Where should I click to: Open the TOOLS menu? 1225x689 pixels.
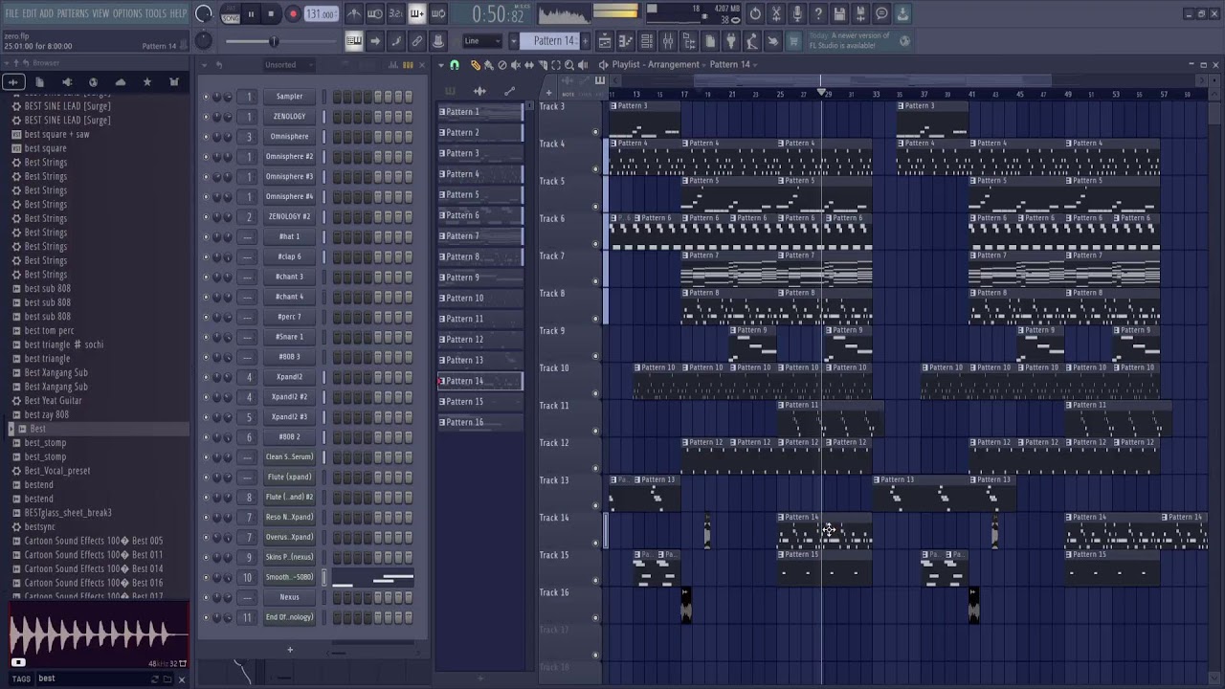point(155,13)
